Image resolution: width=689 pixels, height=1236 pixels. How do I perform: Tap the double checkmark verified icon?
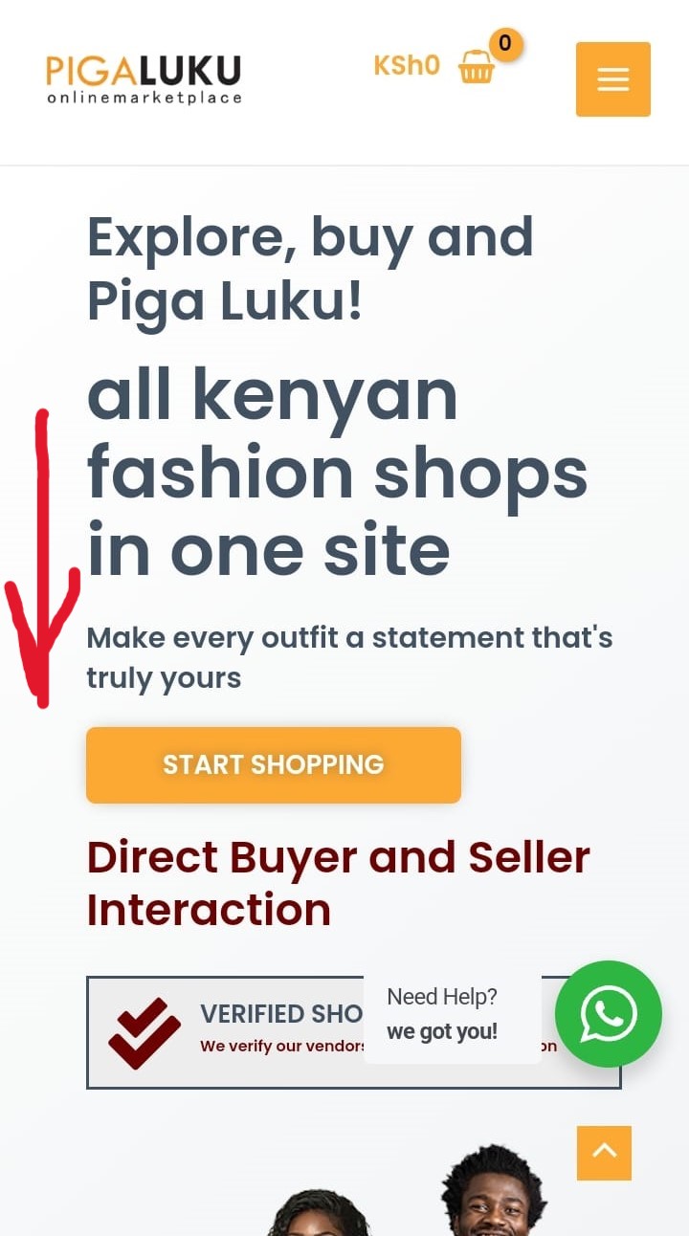pos(144,1033)
